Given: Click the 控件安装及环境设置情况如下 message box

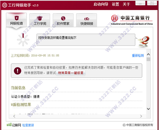Looking at the screenshot, I should pyautogui.click(x=86, y=40).
